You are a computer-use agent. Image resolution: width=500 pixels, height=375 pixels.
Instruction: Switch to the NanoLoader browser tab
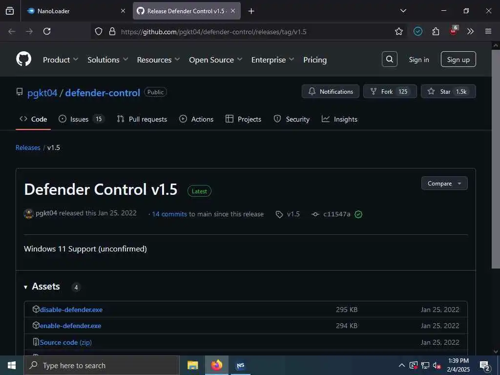(x=76, y=11)
